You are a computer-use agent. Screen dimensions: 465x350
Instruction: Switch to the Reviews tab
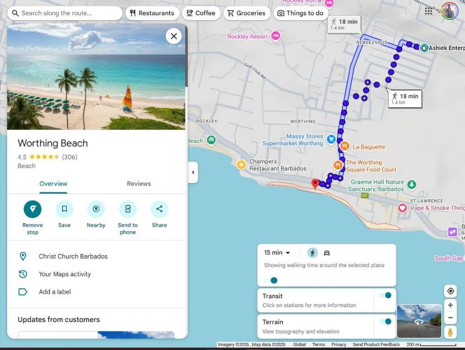pyautogui.click(x=139, y=184)
